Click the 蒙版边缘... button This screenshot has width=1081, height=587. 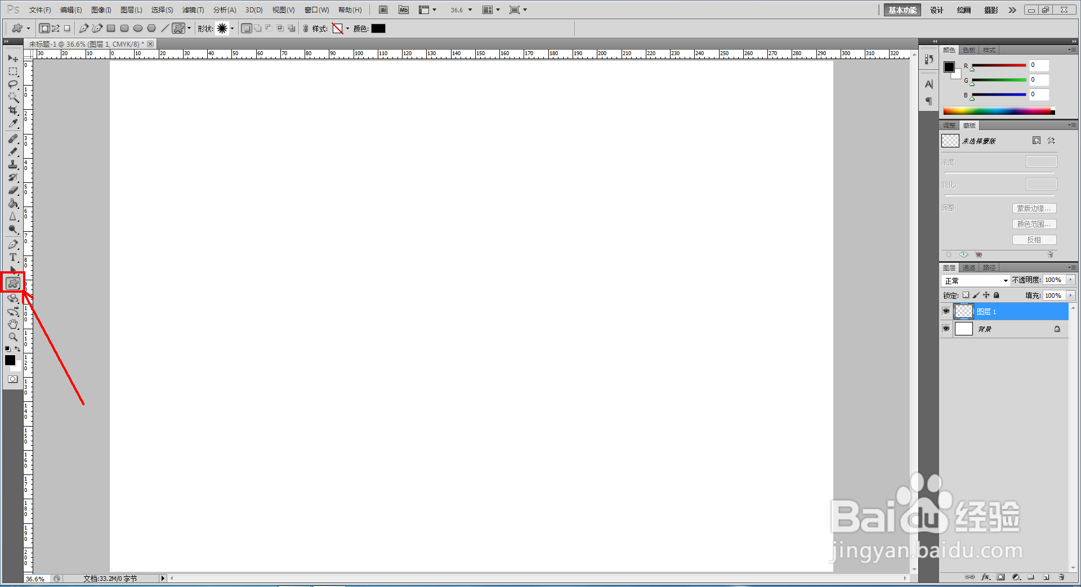coord(1034,208)
